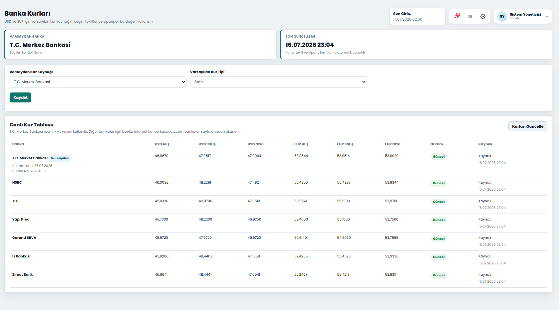Click the Kaynak link for Ziraat Bank
560x310 pixels.
click(485, 275)
